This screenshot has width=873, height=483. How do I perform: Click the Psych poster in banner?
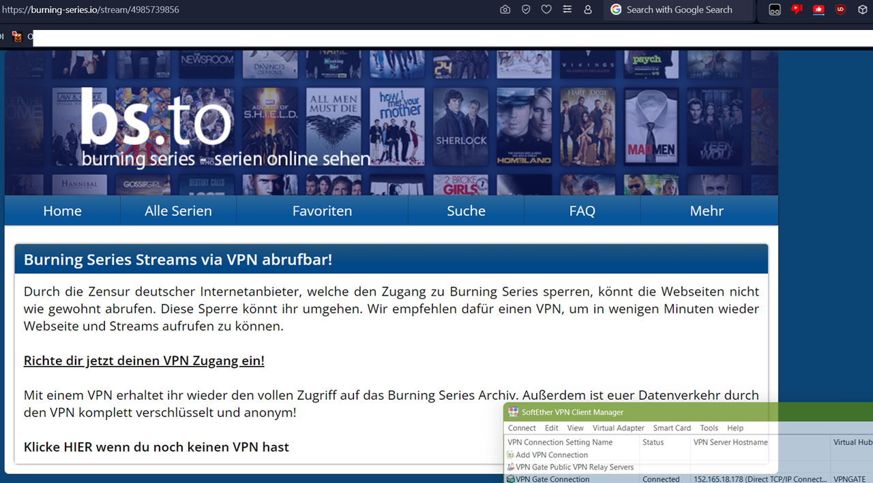coord(651,65)
